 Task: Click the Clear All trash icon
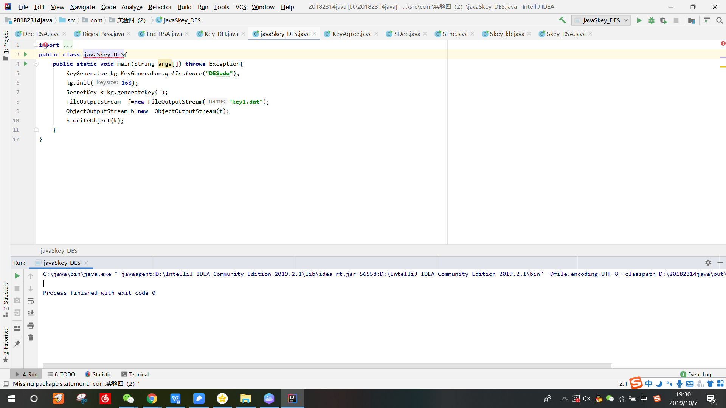point(31,338)
